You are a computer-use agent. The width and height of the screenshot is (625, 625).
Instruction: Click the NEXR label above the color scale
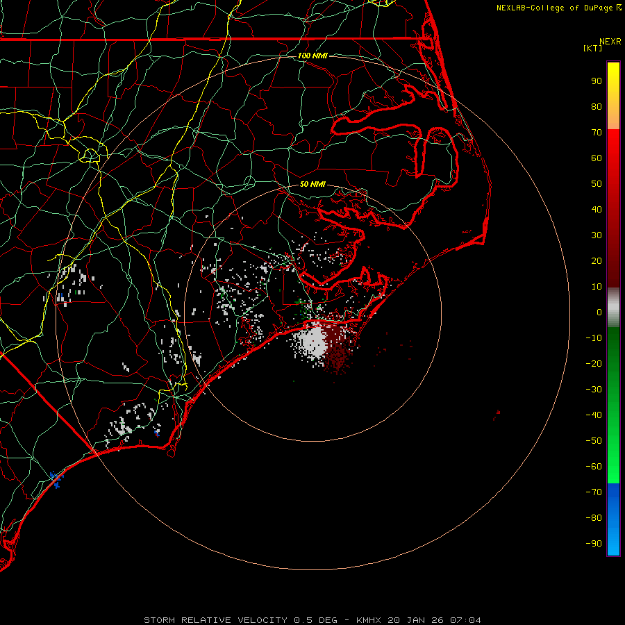coord(610,42)
